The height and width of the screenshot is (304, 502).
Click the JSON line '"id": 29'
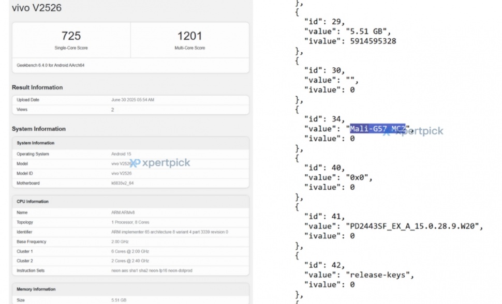point(324,22)
